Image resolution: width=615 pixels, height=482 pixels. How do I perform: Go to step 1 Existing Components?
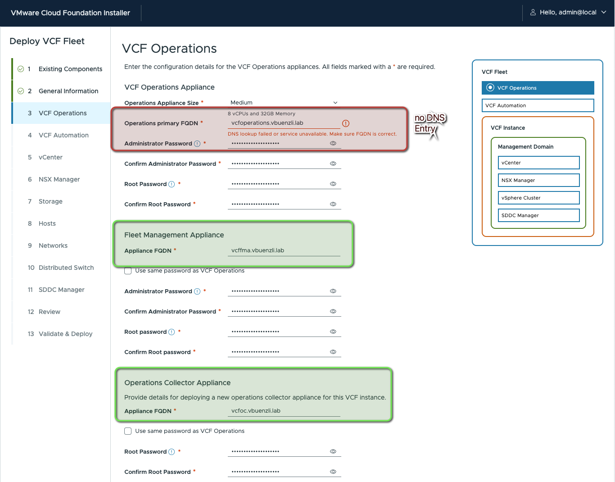[x=61, y=69]
